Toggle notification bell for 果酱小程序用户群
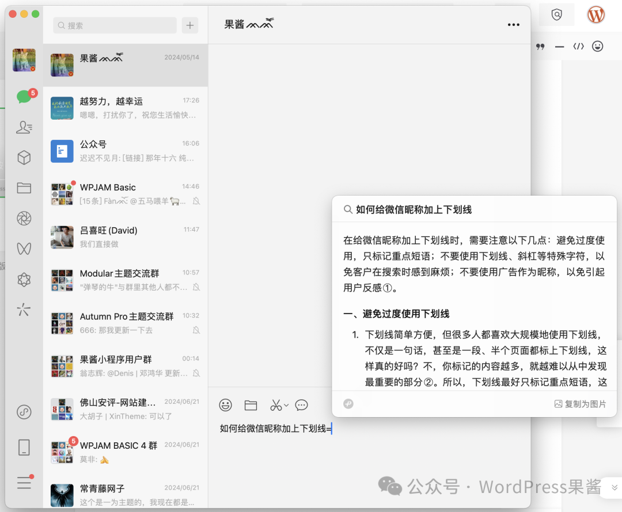622x512 pixels. coord(195,373)
